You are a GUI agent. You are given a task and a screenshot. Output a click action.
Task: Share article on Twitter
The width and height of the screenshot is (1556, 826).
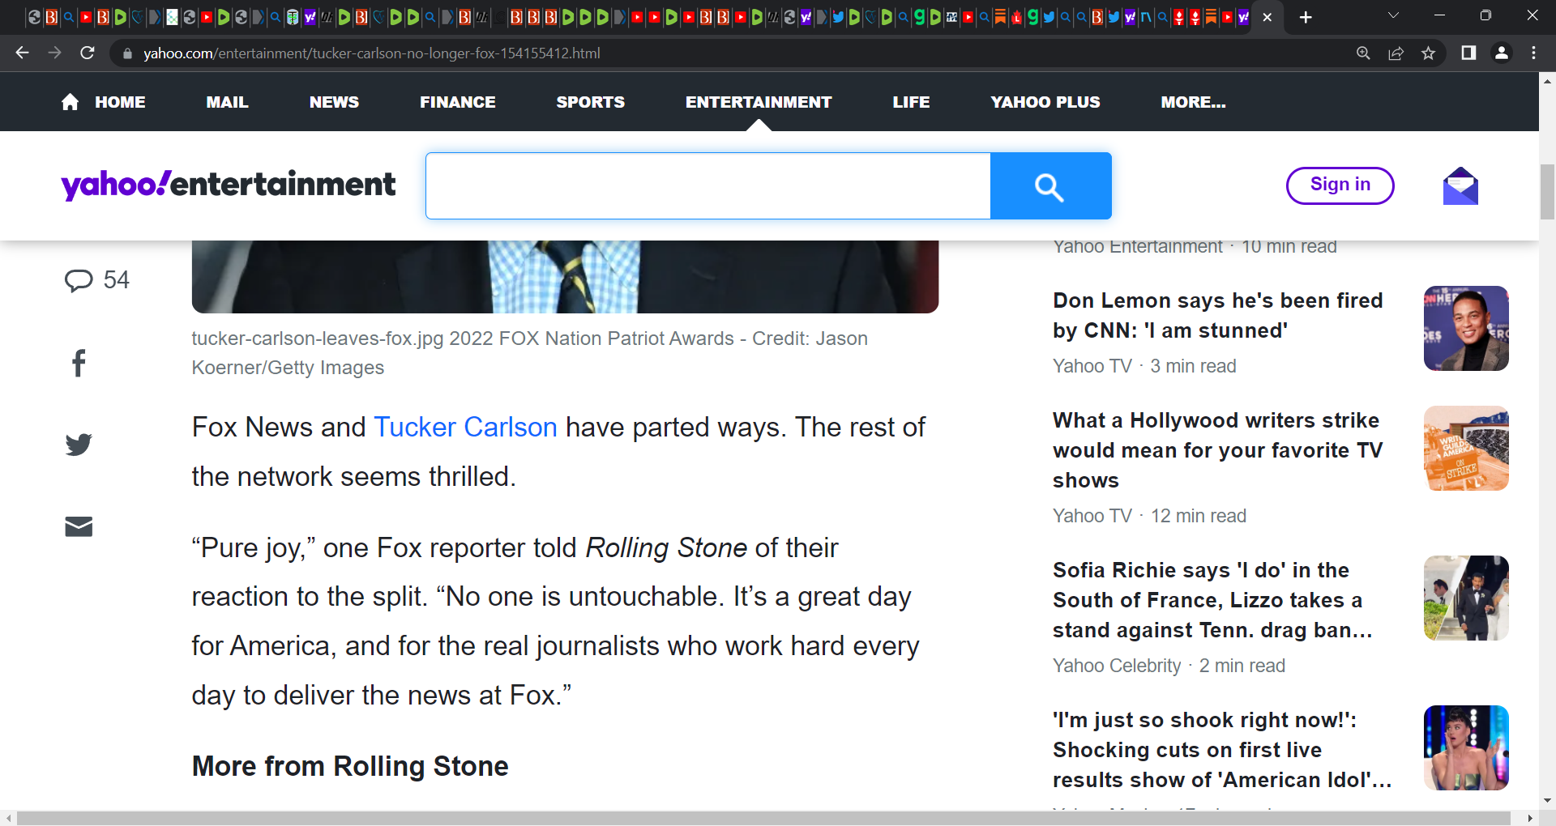click(79, 445)
